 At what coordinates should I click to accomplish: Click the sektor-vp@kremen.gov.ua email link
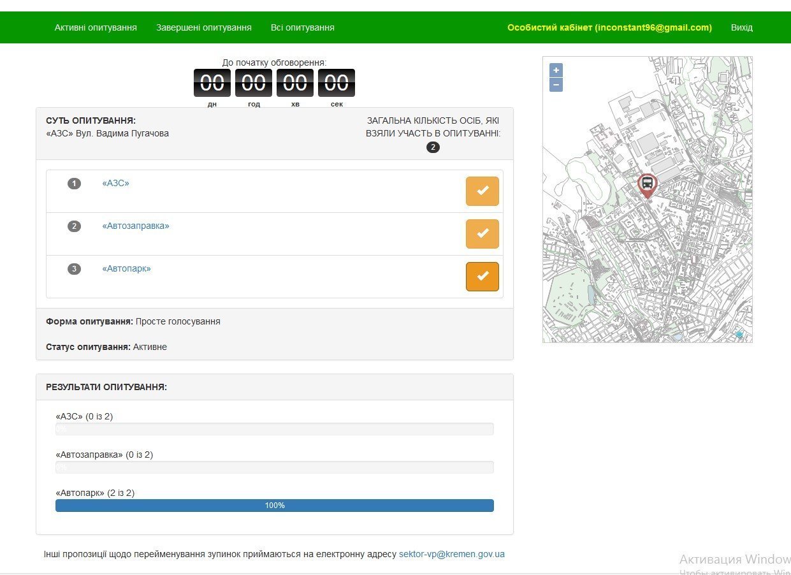click(x=451, y=554)
